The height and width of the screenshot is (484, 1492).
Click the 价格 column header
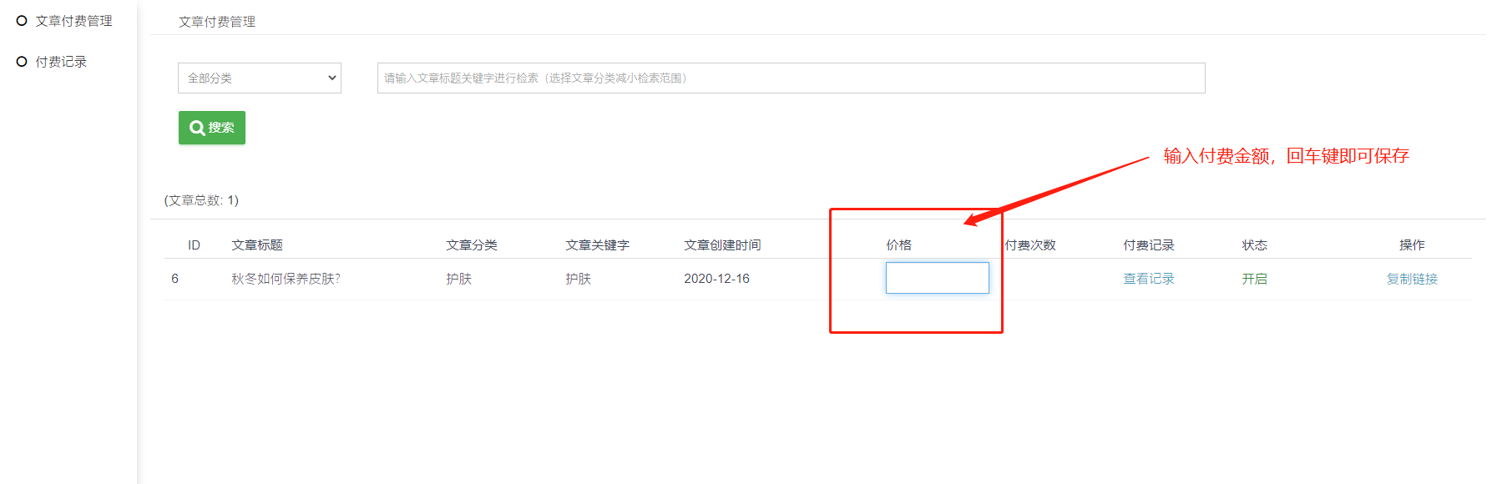pos(898,245)
